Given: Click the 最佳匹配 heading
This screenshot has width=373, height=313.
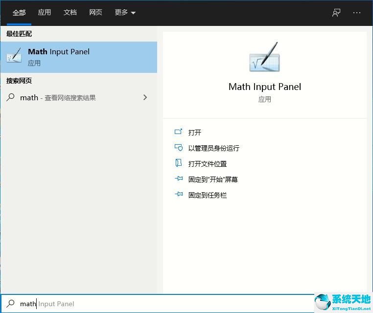Looking at the screenshot, I should coord(19,34).
